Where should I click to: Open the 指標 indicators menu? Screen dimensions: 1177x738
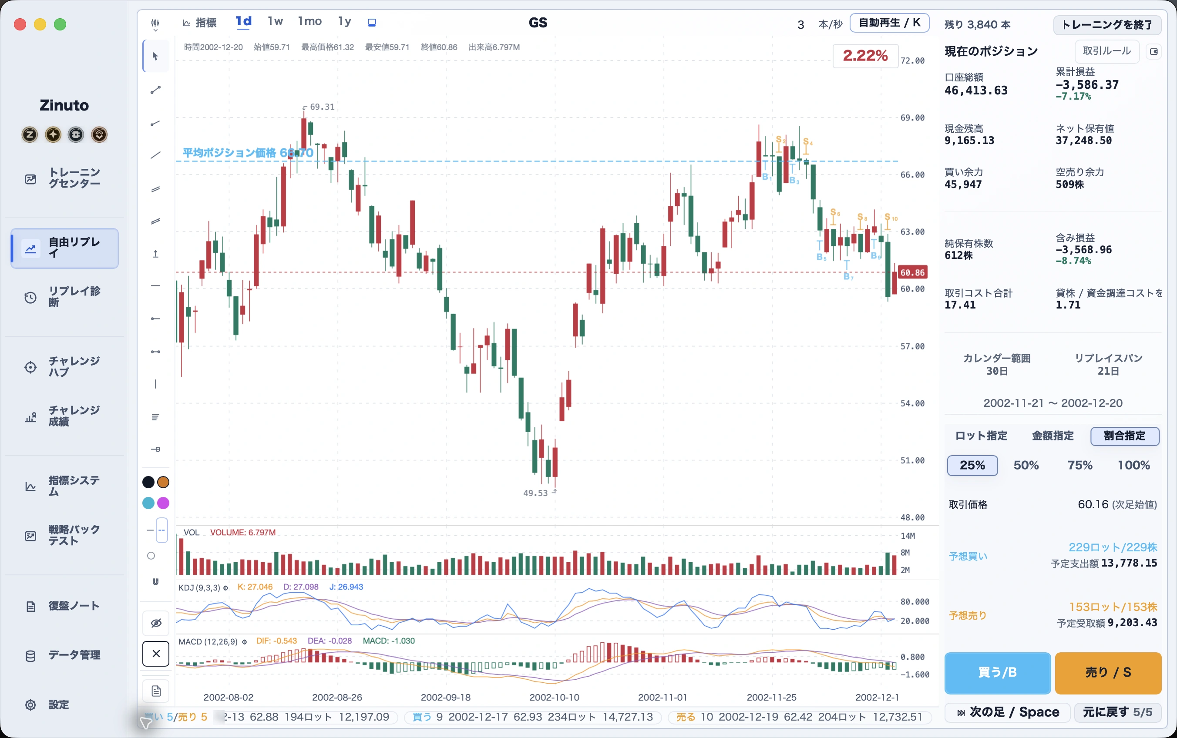[x=200, y=23]
